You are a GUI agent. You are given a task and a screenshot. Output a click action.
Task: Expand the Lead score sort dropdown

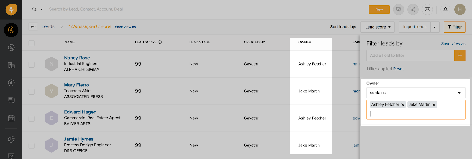coord(378,27)
